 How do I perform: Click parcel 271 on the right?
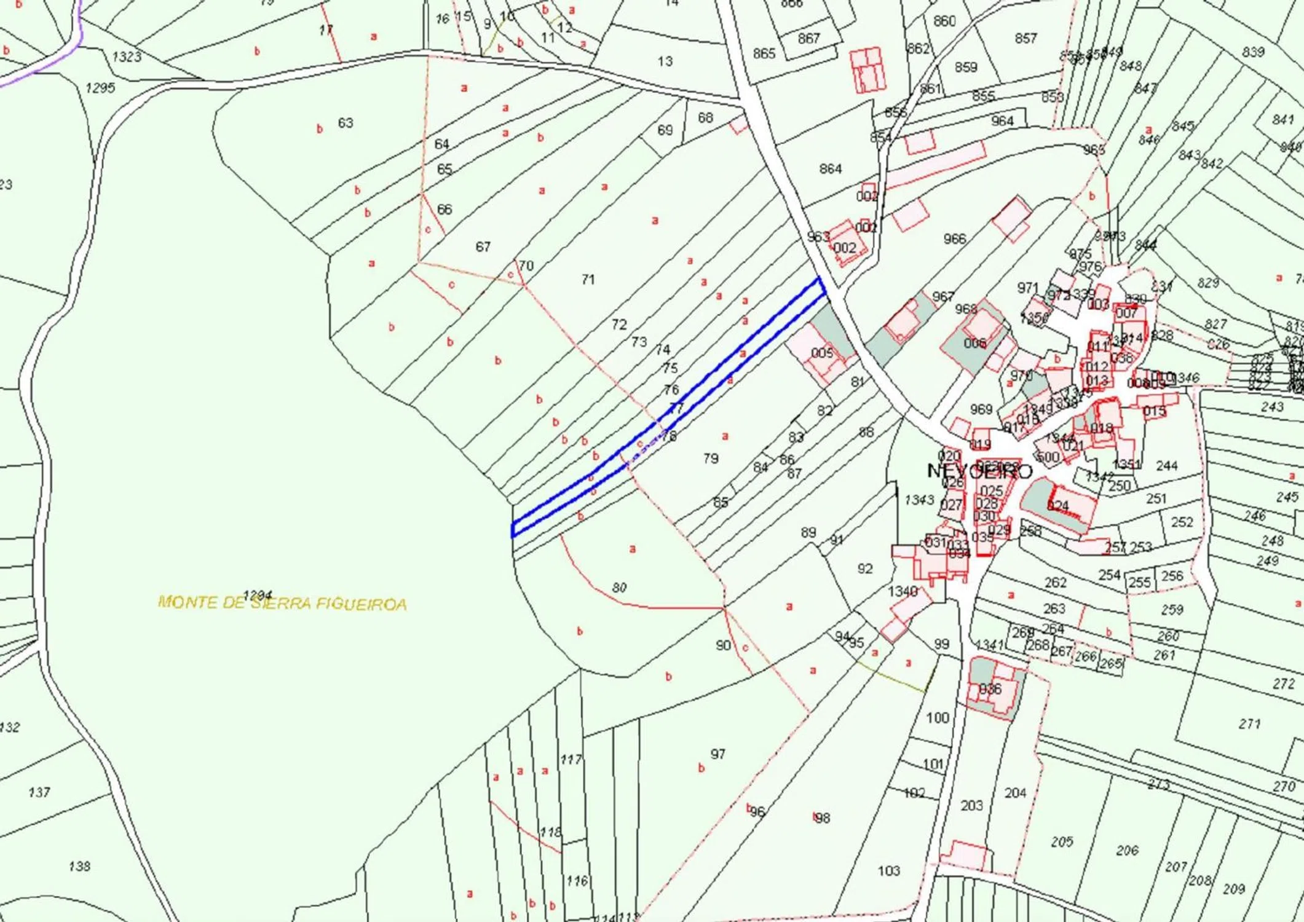click(x=1249, y=723)
